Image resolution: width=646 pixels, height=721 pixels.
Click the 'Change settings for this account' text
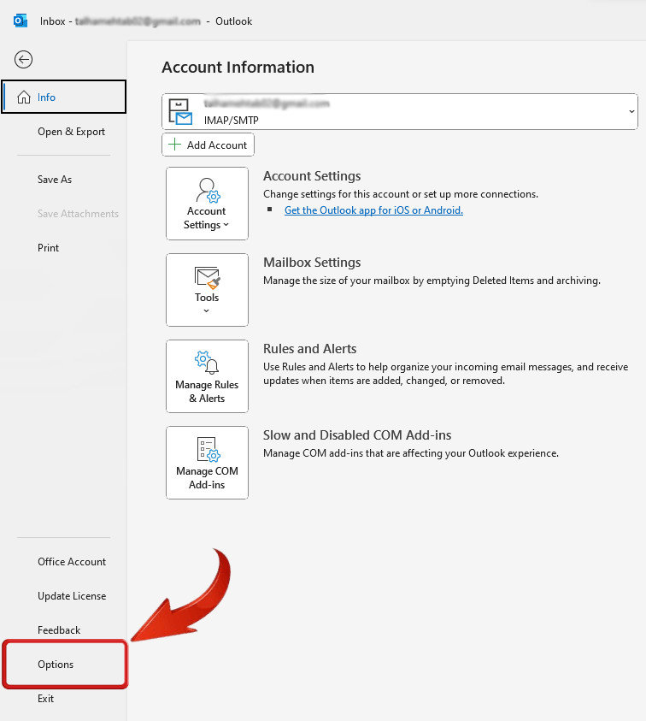pos(401,194)
